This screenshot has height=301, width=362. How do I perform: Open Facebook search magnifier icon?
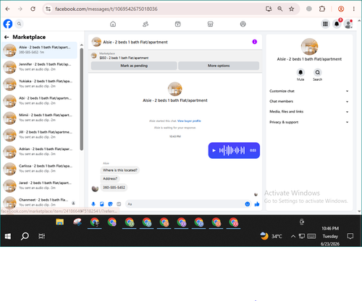tap(19, 24)
